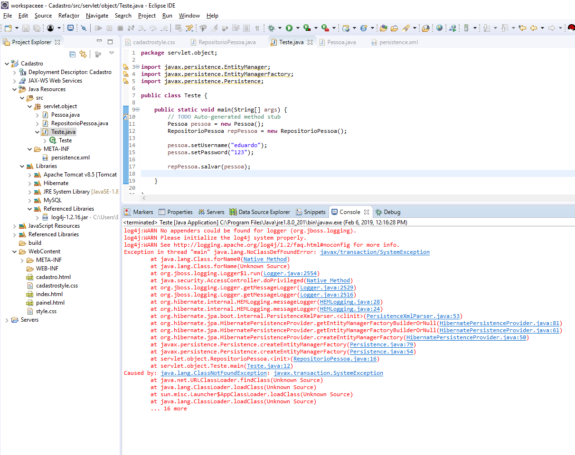Viewport: 575px width, 455px height.
Task: Click the Forward navigation arrow icon
Action: (552, 28)
